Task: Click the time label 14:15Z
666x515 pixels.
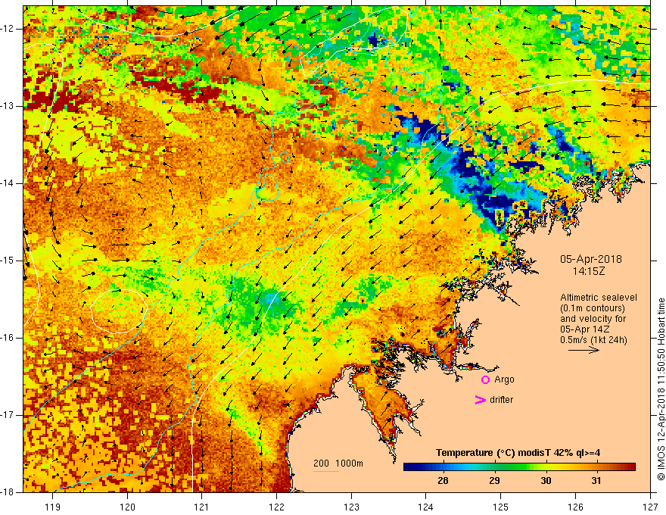Action: pyautogui.click(x=588, y=271)
